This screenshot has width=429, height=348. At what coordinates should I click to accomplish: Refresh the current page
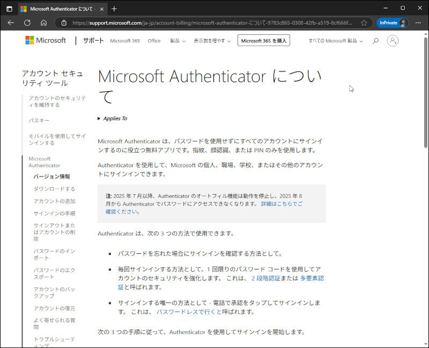(27, 23)
